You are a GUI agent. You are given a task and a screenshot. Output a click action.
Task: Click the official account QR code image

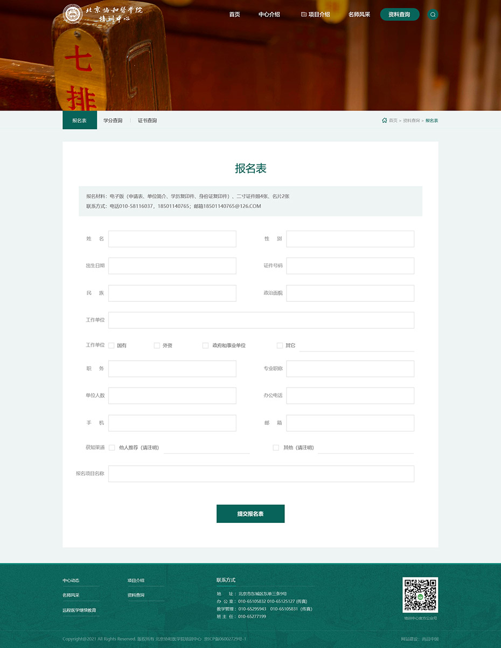tap(420, 594)
